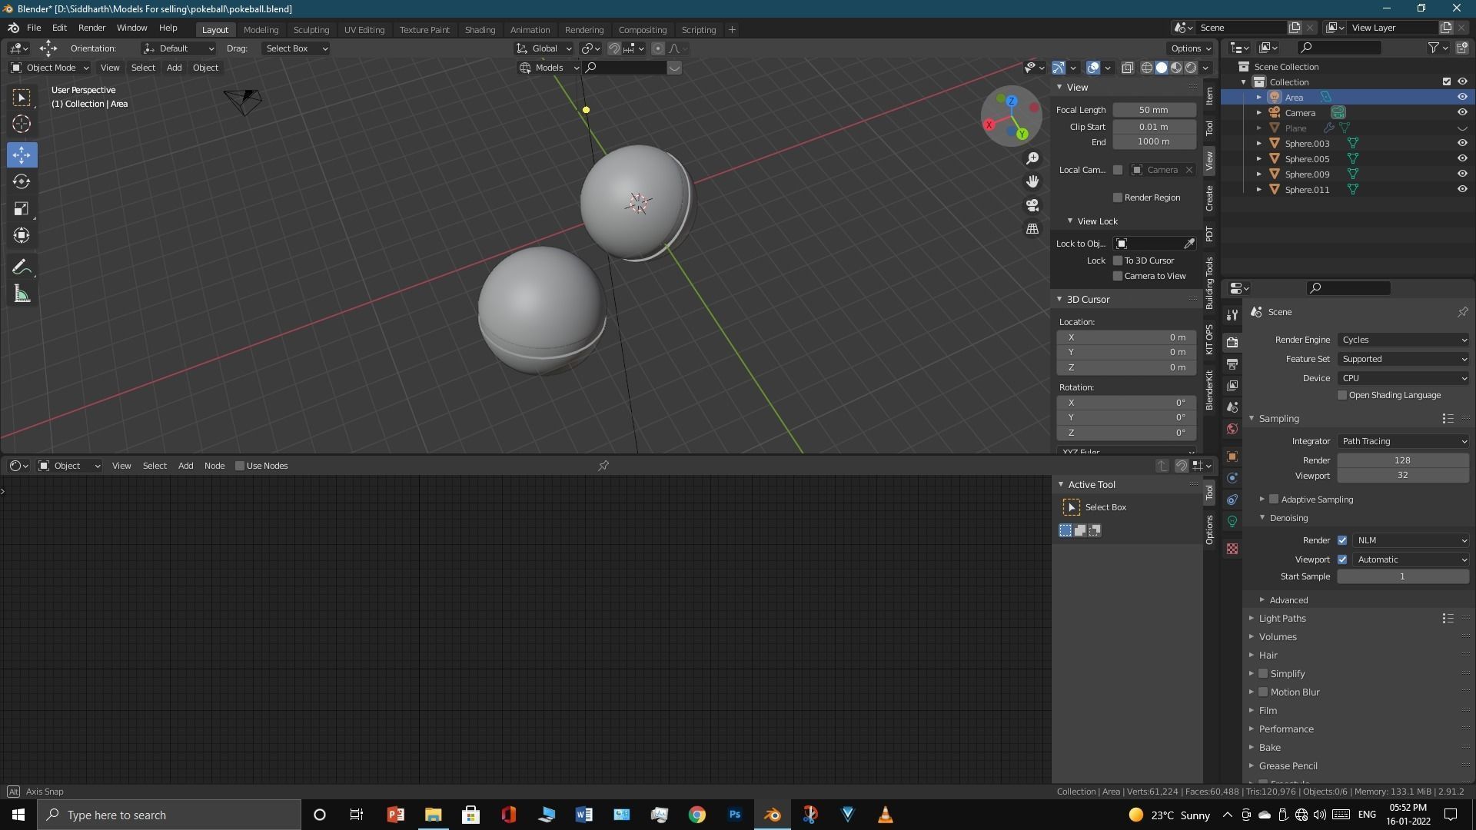Collapse the 3D Cursor panel
The height and width of the screenshot is (830, 1476).
(x=1059, y=299)
